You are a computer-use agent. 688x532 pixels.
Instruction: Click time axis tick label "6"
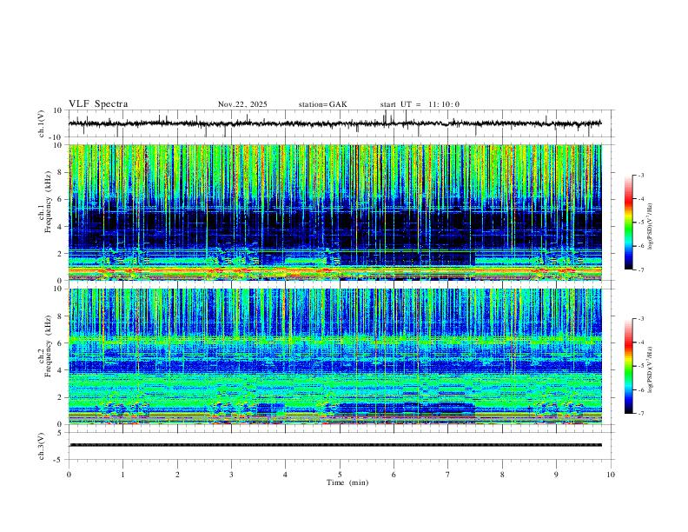click(x=394, y=475)
